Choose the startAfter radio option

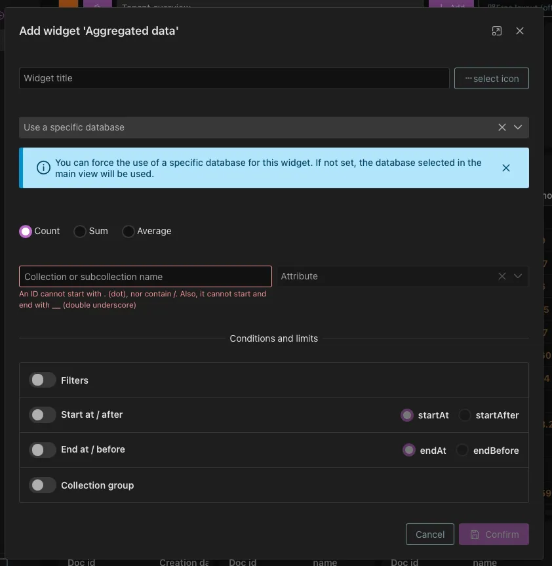coord(465,414)
